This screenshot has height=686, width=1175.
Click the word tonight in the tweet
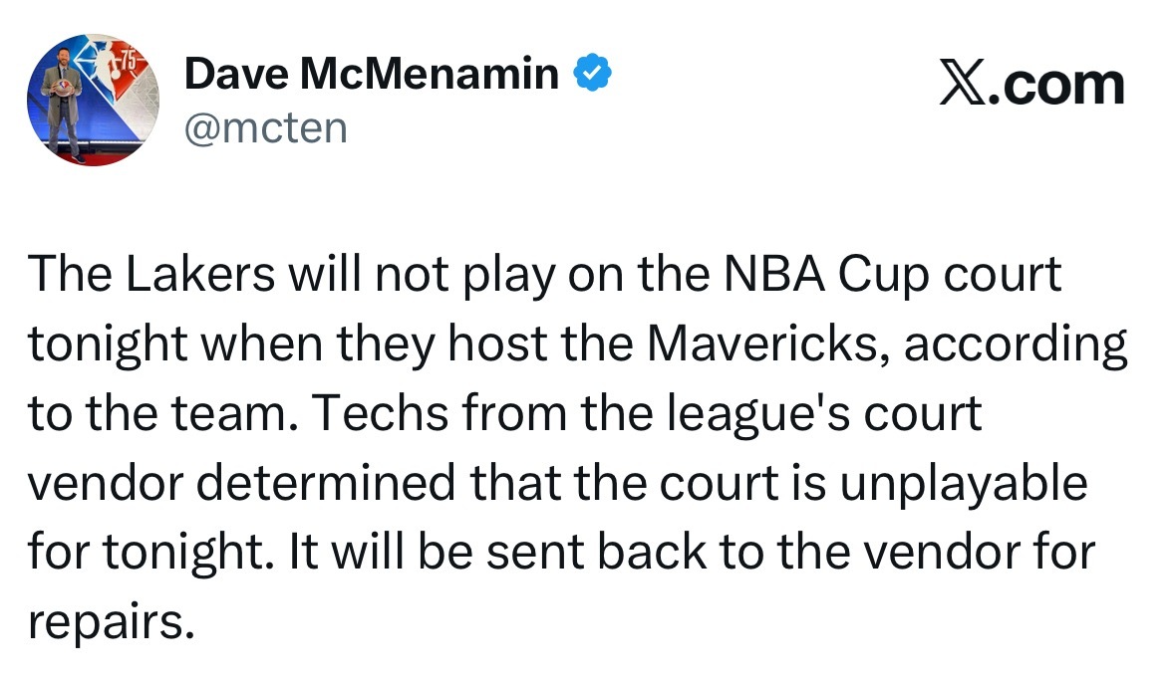point(106,343)
